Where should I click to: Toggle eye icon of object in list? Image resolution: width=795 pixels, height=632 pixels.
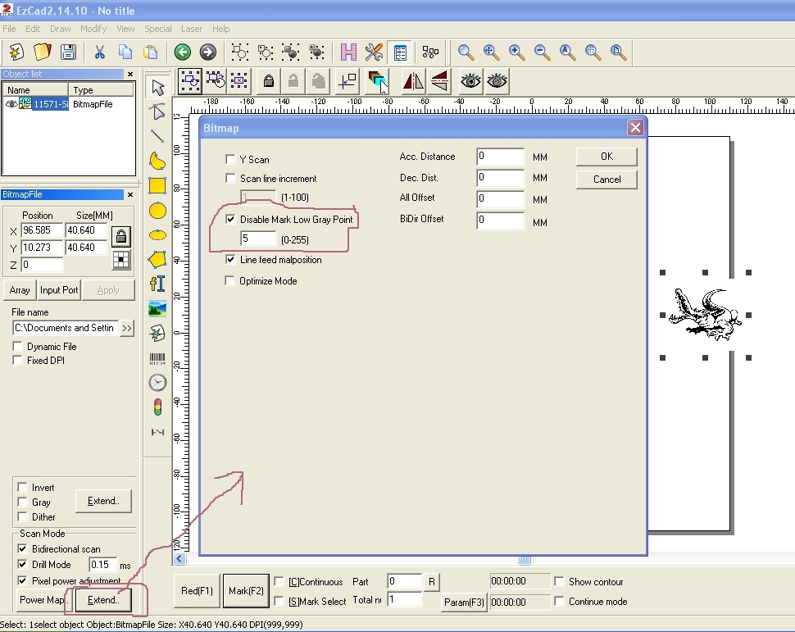(x=11, y=104)
